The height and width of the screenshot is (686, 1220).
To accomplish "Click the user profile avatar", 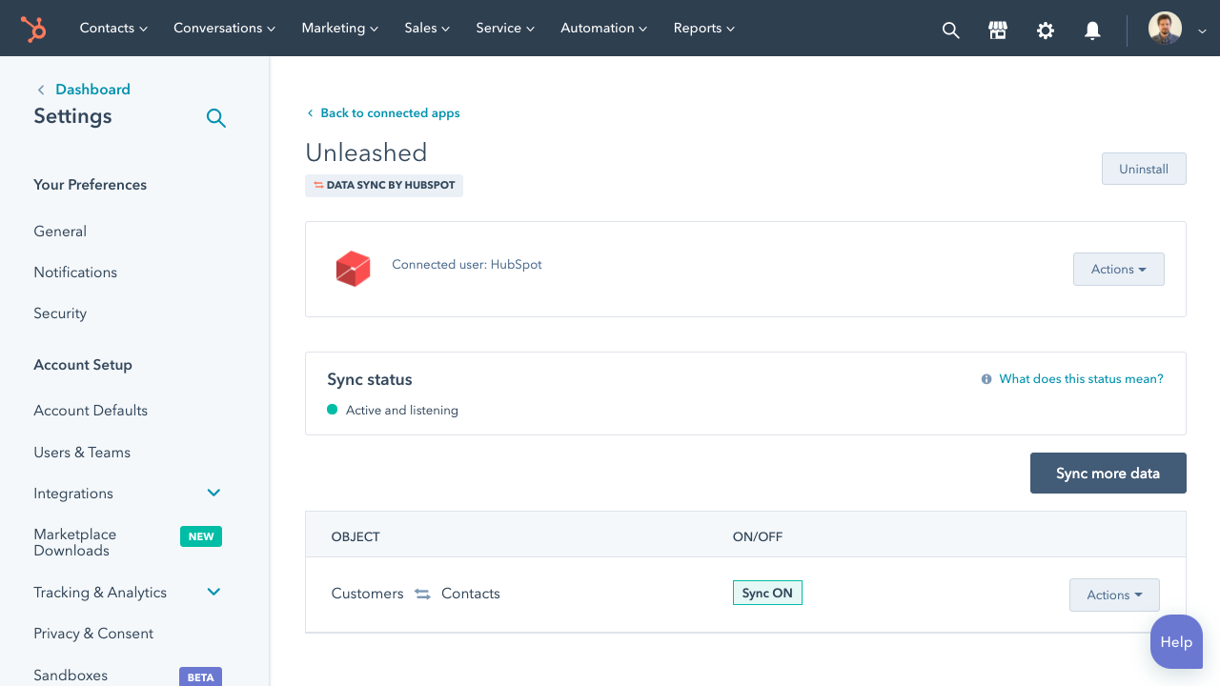I will 1165,29.
